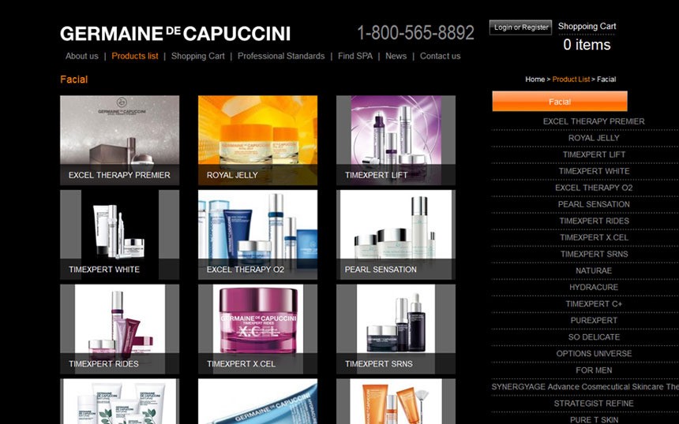Select FOR MEN in the sidebar list

594,370
